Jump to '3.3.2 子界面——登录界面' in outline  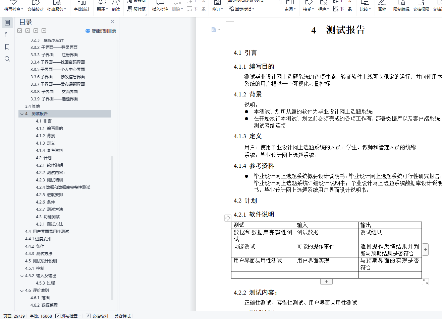54,48
